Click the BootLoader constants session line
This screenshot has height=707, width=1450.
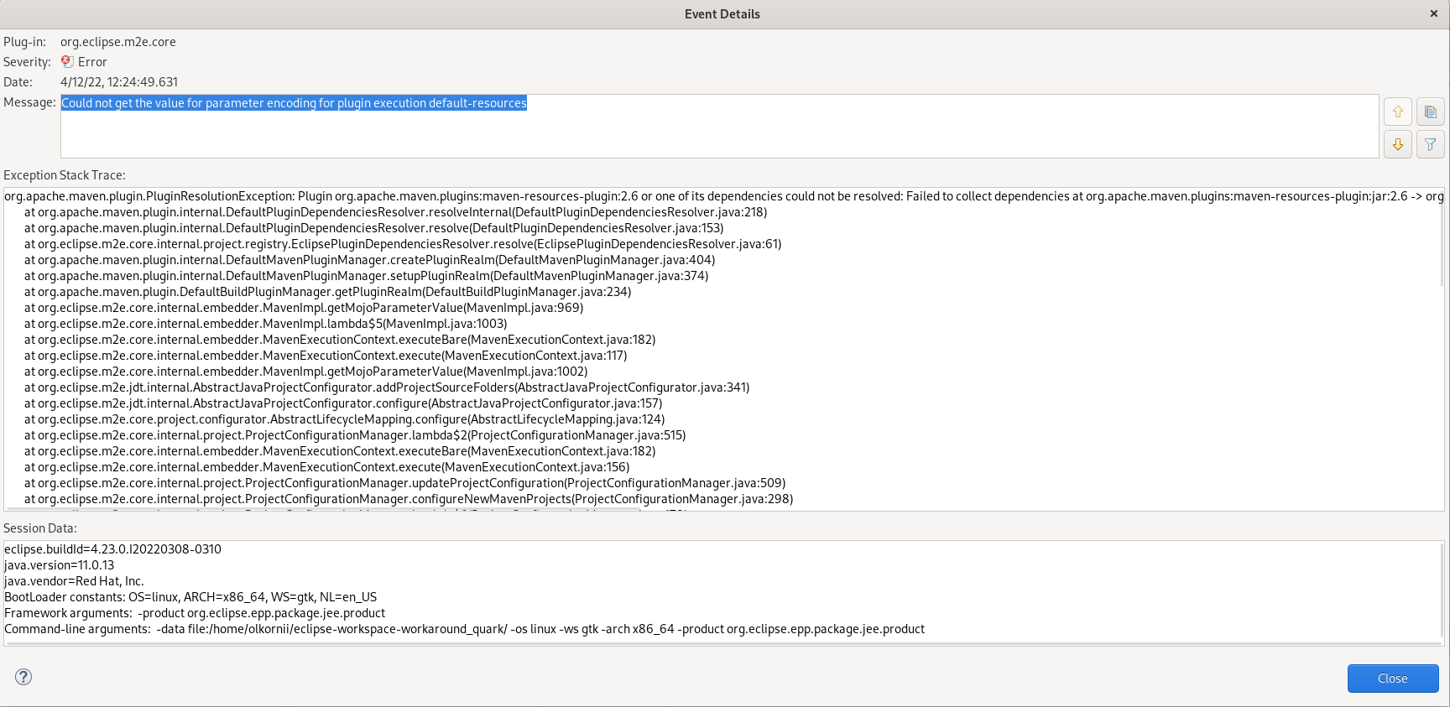190,597
